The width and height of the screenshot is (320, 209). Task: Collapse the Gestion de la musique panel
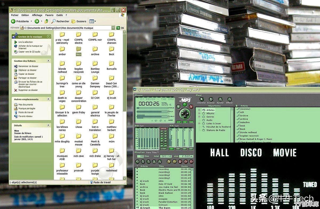click(x=49, y=37)
